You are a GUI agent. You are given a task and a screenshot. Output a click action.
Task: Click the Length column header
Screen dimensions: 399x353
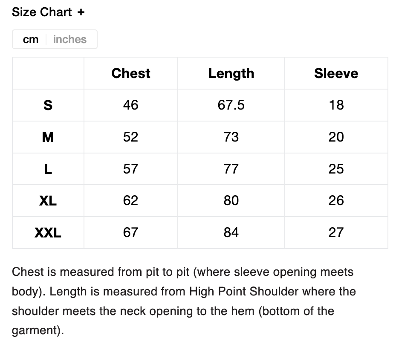point(231,73)
